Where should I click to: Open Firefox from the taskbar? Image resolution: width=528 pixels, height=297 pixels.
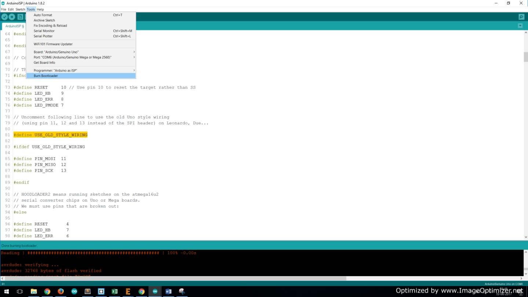click(x=61, y=291)
